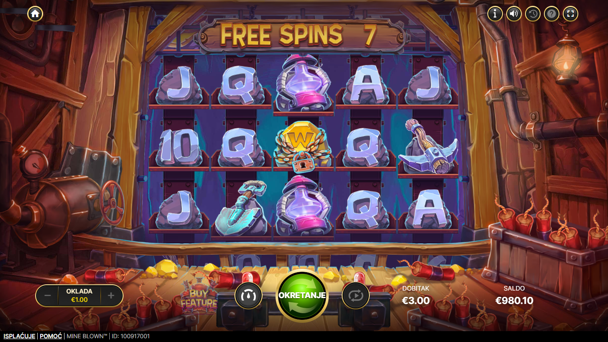The height and width of the screenshot is (342, 608).
Task: Click the 10 stone symbol
Action: tap(179, 146)
